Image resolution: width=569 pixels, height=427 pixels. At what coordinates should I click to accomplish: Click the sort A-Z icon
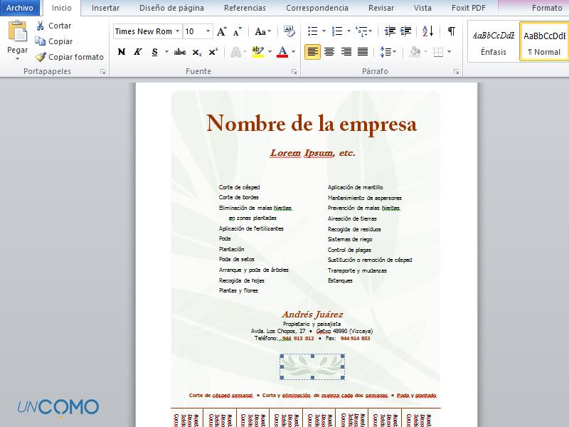[427, 31]
